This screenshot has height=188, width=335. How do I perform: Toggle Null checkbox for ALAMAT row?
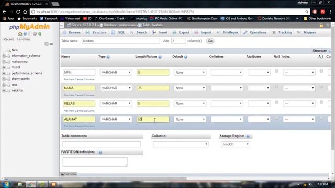[276, 118]
